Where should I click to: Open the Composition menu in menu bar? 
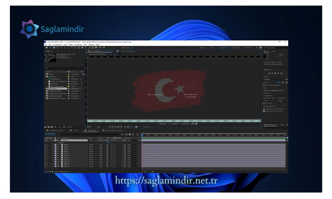(57, 45)
